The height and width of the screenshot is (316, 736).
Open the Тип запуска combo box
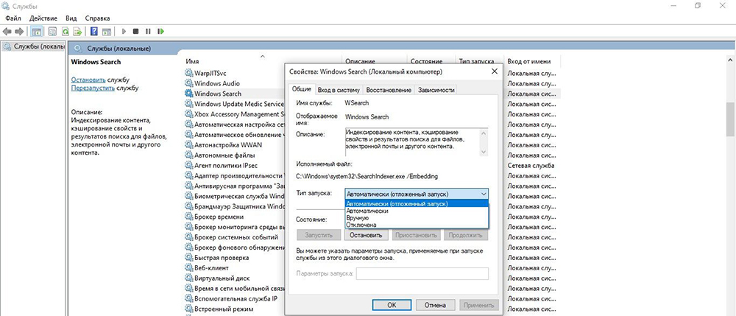(x=417, y=194)
